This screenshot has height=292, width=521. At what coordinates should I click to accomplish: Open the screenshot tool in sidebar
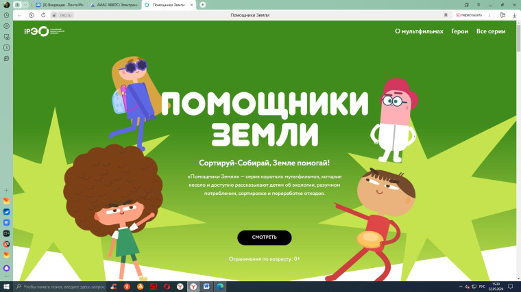[x=6, y=37]
